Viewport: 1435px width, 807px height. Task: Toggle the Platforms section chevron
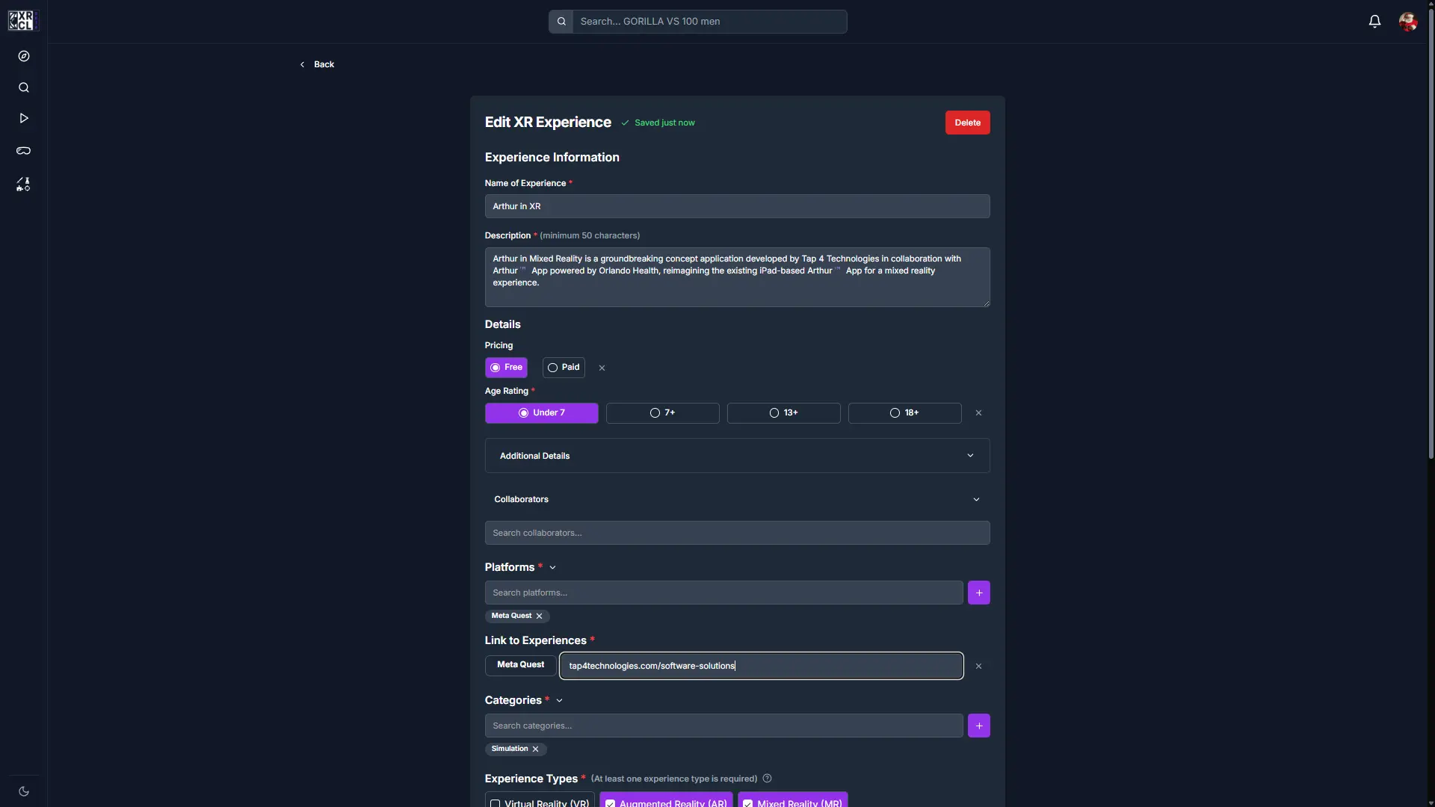coord(552,567)
